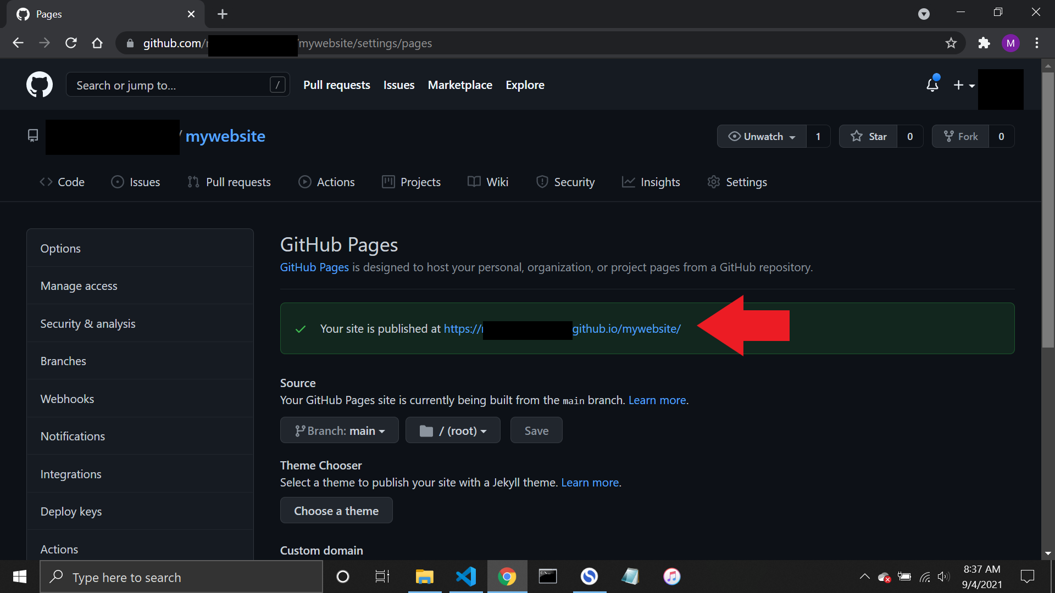Click the Chrome forward arrow
Screen dimensions: 1055x593
[x=45, y=43]
